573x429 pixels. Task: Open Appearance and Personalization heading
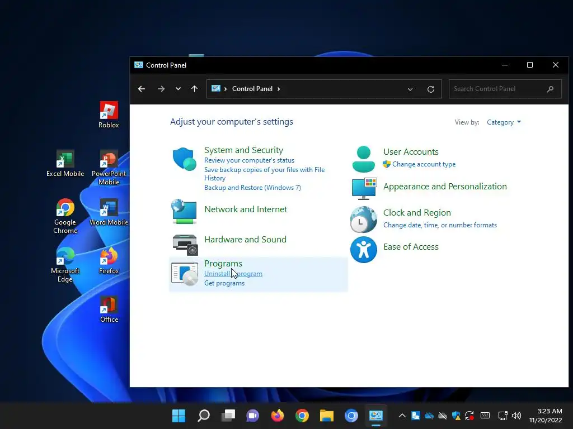tap(445, 187)
